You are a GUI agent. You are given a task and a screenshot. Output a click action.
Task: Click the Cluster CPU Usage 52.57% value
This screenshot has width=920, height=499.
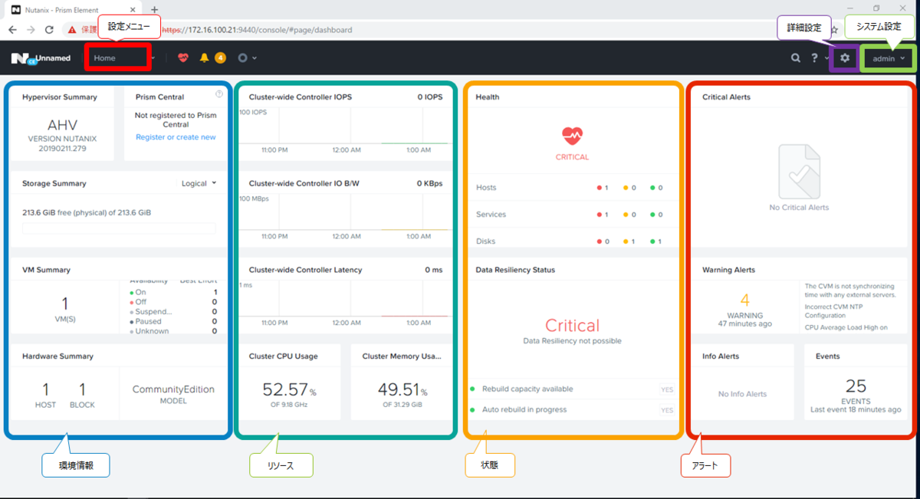pos(289,389)
